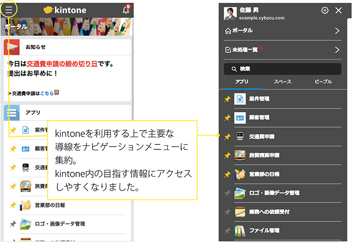Select 案件管理 label in navigation menu
Image resolution: width=352 pixels, height=242 pixels.
point(259,99)
